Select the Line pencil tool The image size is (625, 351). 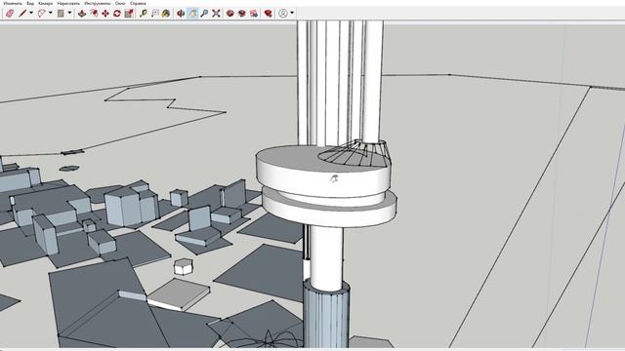coord(22,14)
